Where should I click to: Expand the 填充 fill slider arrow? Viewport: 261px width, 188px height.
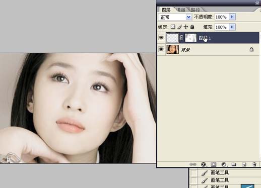[232, 27]
